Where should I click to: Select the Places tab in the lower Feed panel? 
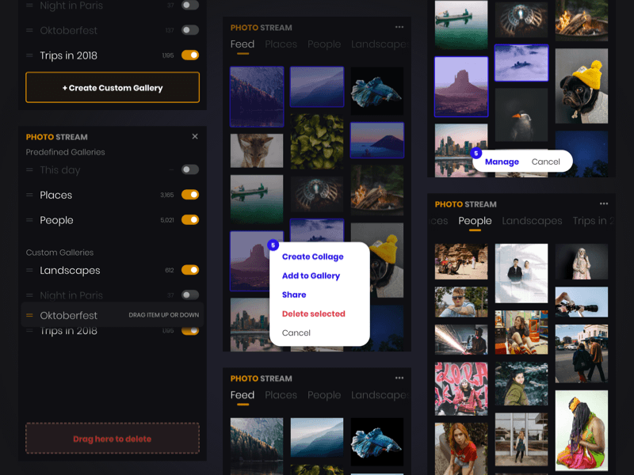(x=281, y=395)
